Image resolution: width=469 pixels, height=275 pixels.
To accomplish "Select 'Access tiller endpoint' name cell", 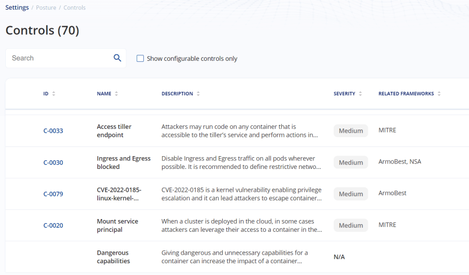I will tap(114, 131).
